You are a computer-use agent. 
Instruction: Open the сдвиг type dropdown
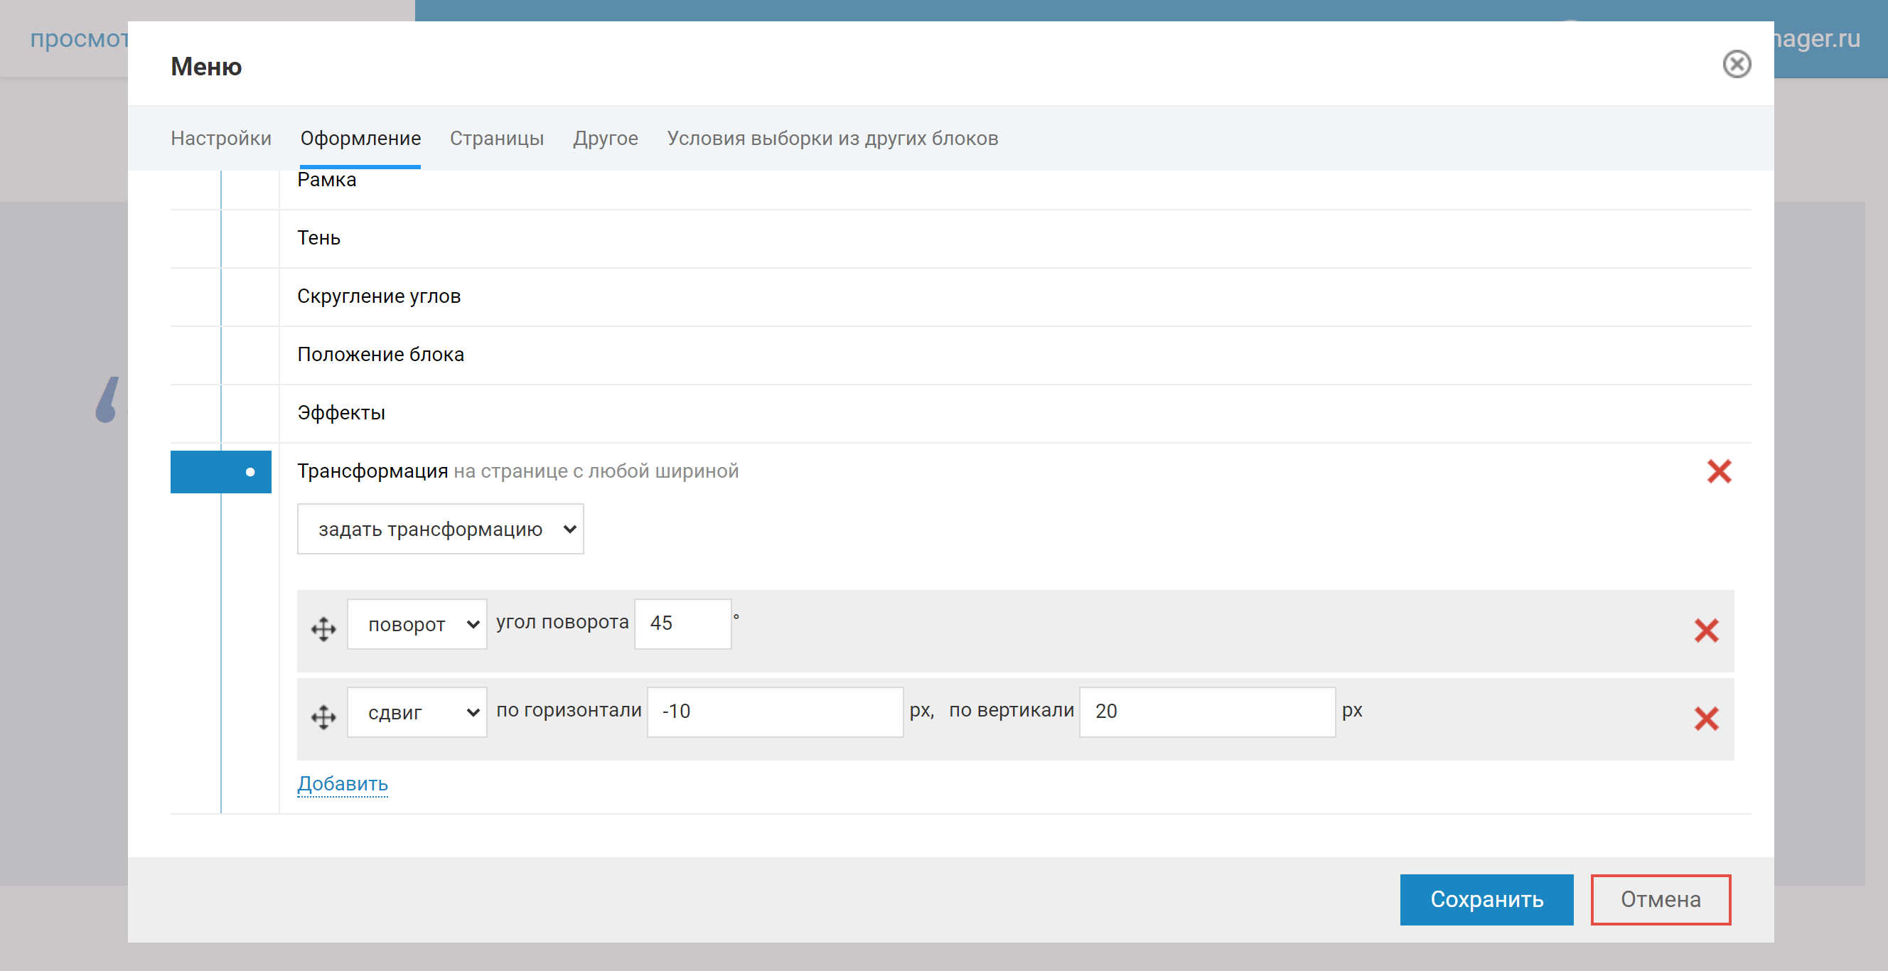(417, 712)
